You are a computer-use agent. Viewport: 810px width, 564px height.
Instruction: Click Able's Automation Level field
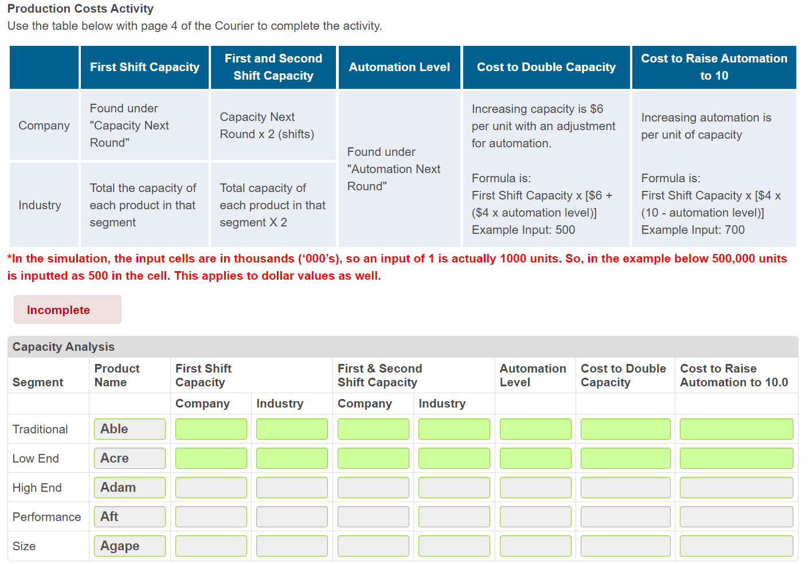point(535,429)
